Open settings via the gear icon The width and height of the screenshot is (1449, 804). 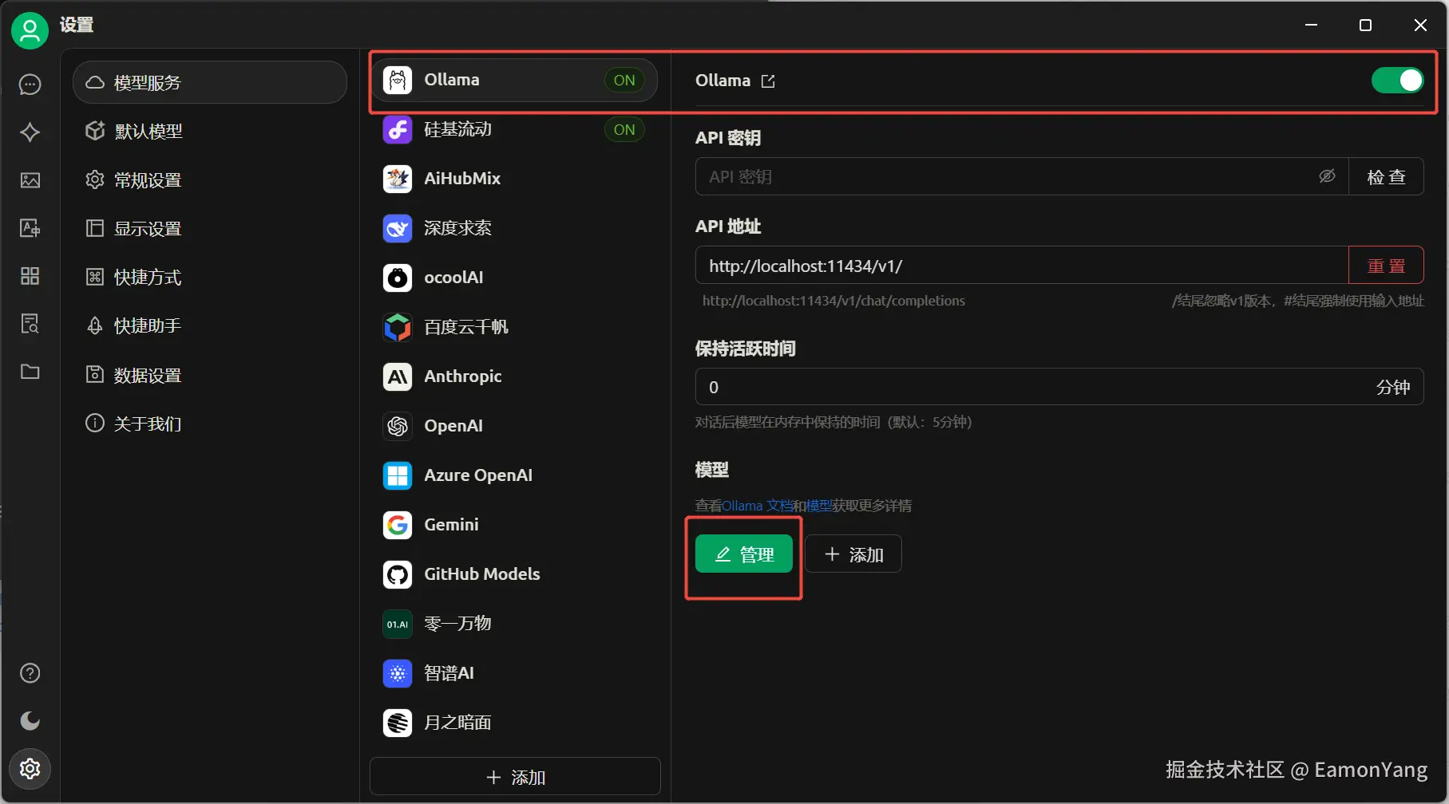click(30, 769)
